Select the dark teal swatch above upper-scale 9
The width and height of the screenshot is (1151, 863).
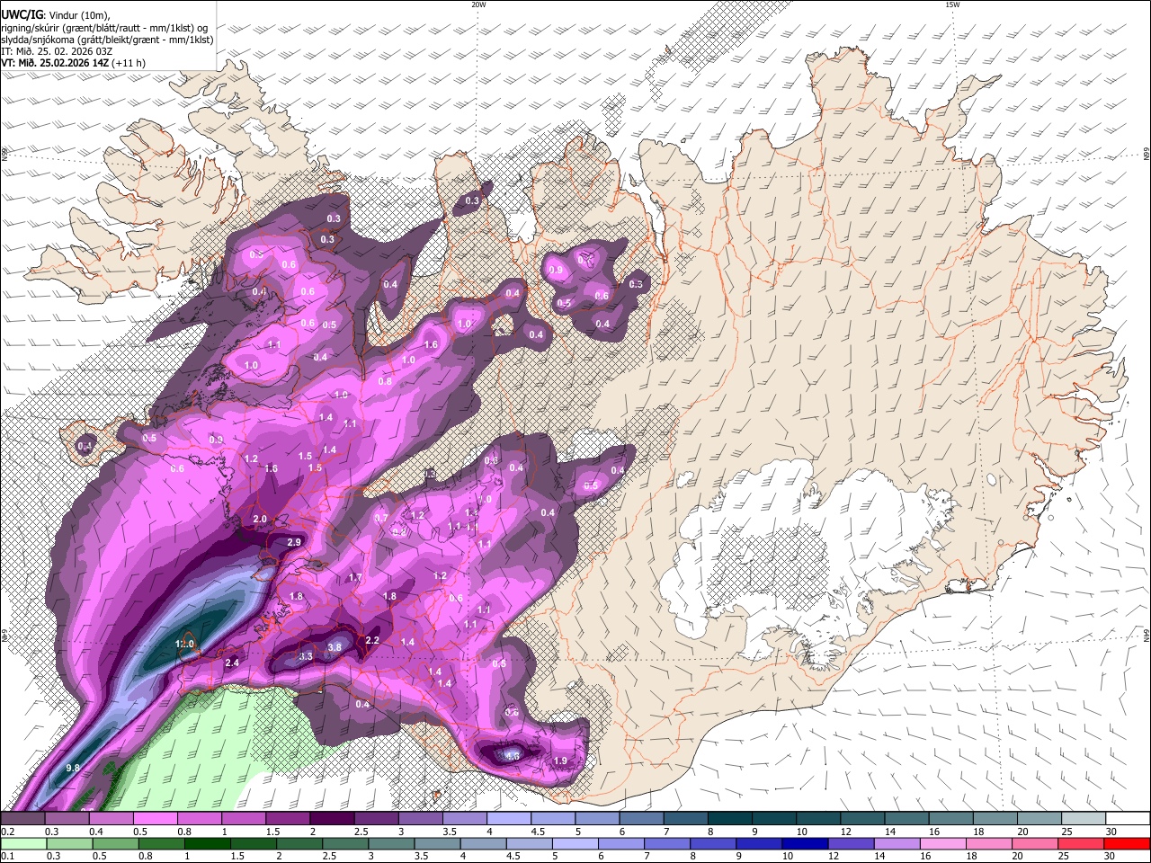[x=773, y=818]
